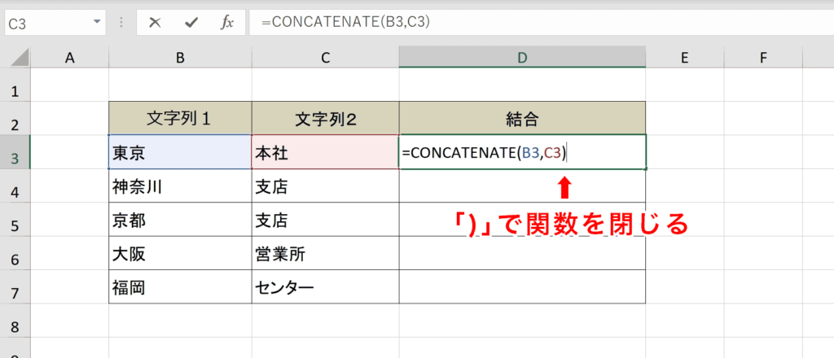Image resolution: width=834 pixels, height=358 pixels.
Task: Select column header B
Action: (180, 58)
